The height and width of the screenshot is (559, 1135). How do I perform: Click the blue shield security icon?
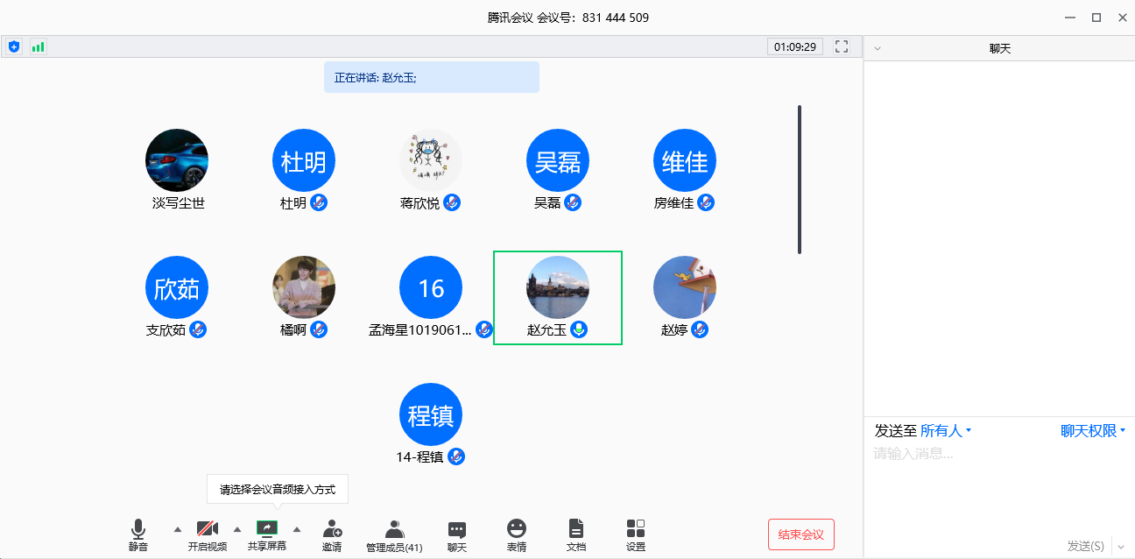(x=14, y=46)
